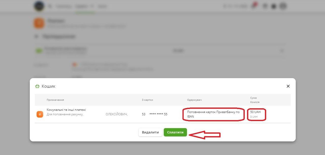The image size is (325, 155).
Task: Click the back arrow beside the blurred heading
Action: coord(36,36)
